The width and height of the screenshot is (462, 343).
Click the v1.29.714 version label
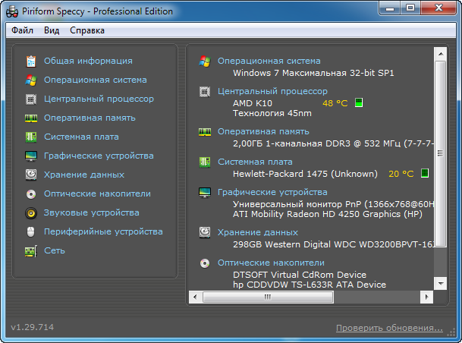(33, 327)
